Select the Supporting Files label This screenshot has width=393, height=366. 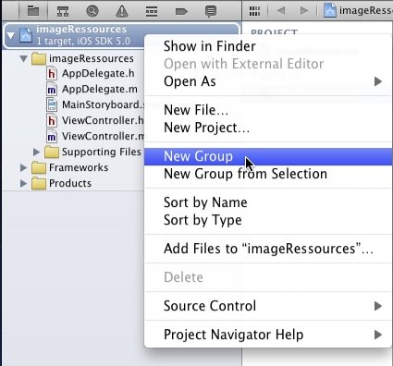click(x=101, y=152)
